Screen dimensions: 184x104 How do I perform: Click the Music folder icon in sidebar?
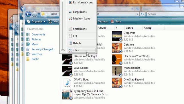(28, 44)
